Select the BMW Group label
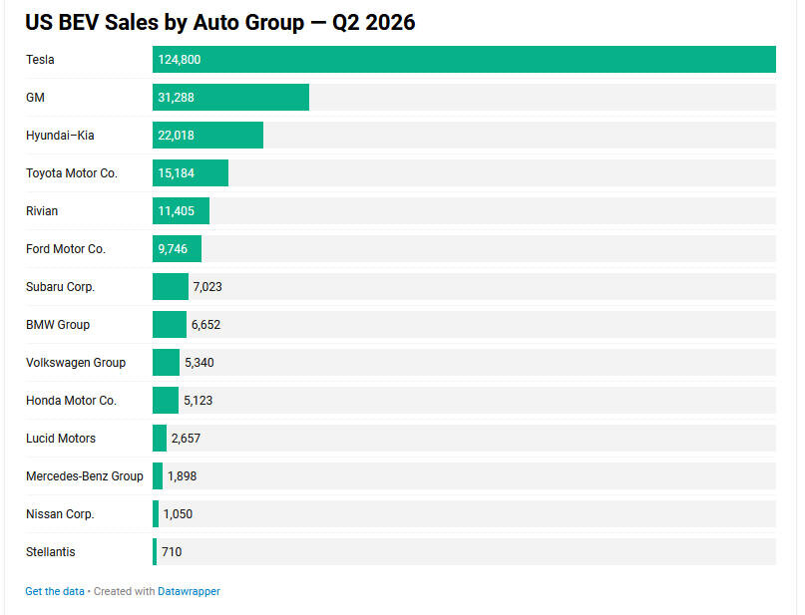The image size is (805, 615). tap(58, 325)
